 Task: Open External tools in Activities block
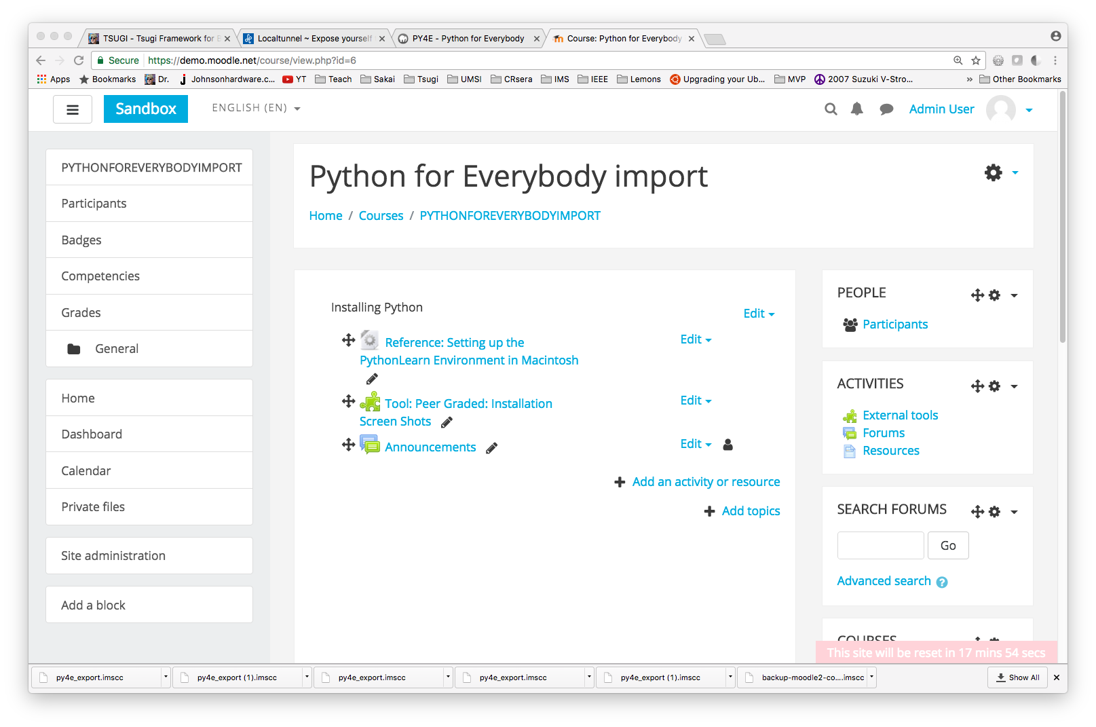tap(900, 415)
